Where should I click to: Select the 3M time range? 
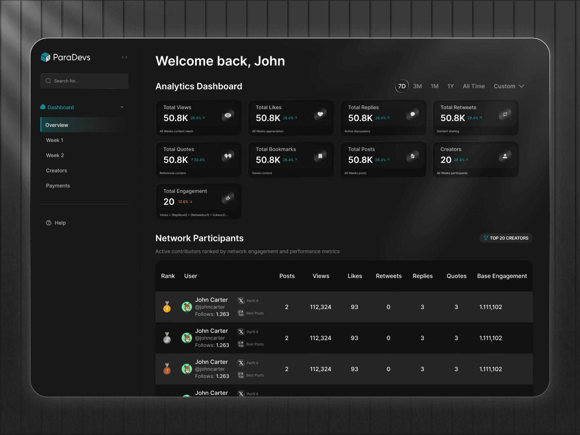pyautogui.click(x=417, y=86)
